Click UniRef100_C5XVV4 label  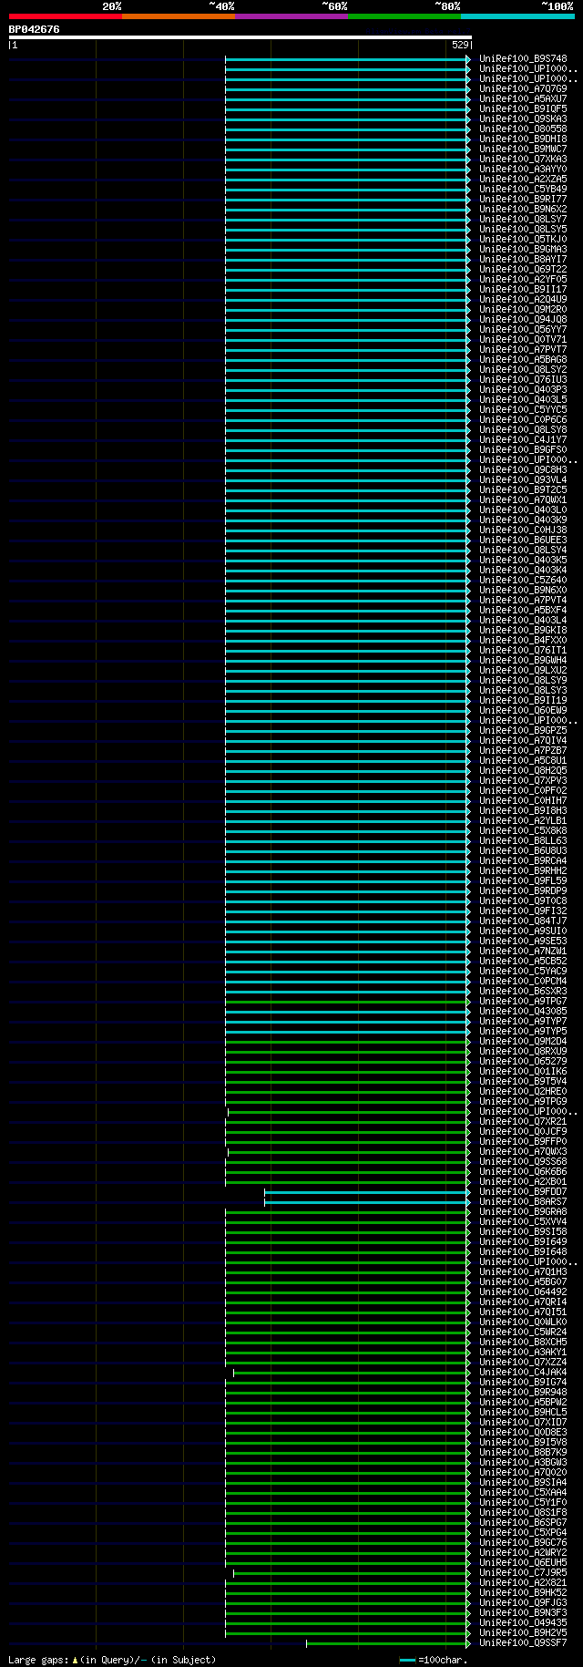tap(523, 1222)
